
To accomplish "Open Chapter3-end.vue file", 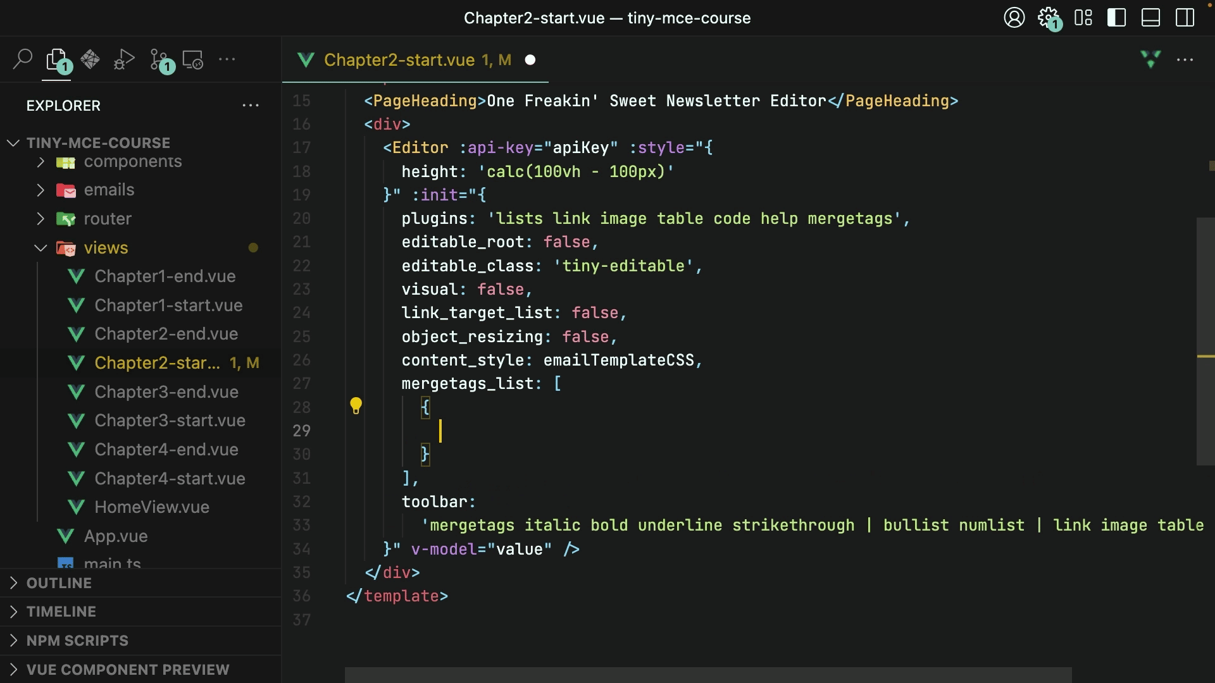I will click(166, 392).
